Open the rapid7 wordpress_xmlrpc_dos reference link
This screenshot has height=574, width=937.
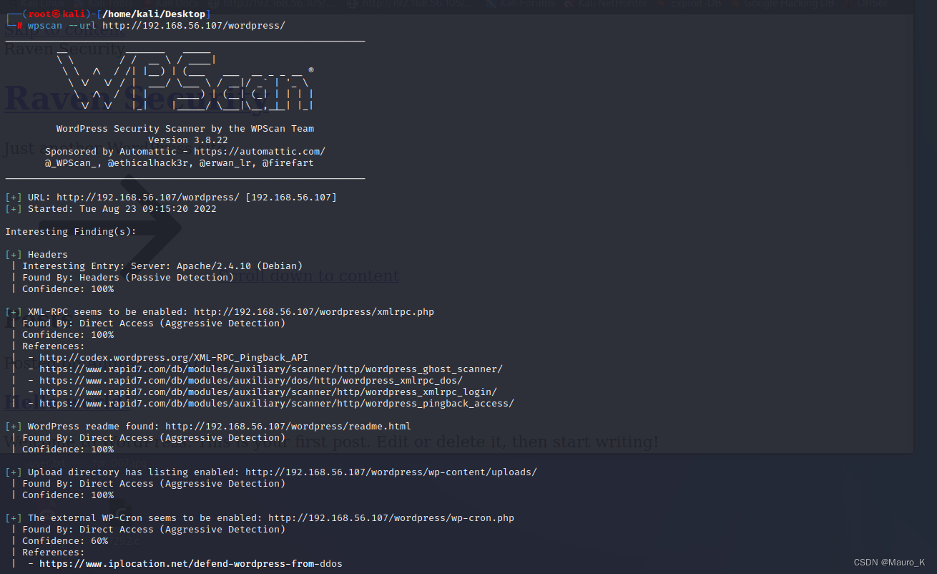click(x=251, y=381)
